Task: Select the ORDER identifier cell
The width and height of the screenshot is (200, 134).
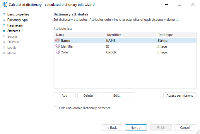Action: point(111,52)
